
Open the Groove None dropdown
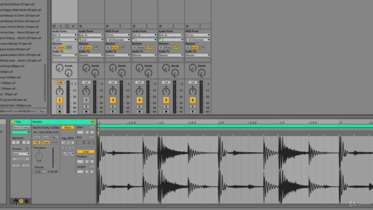tap(21, 154)
